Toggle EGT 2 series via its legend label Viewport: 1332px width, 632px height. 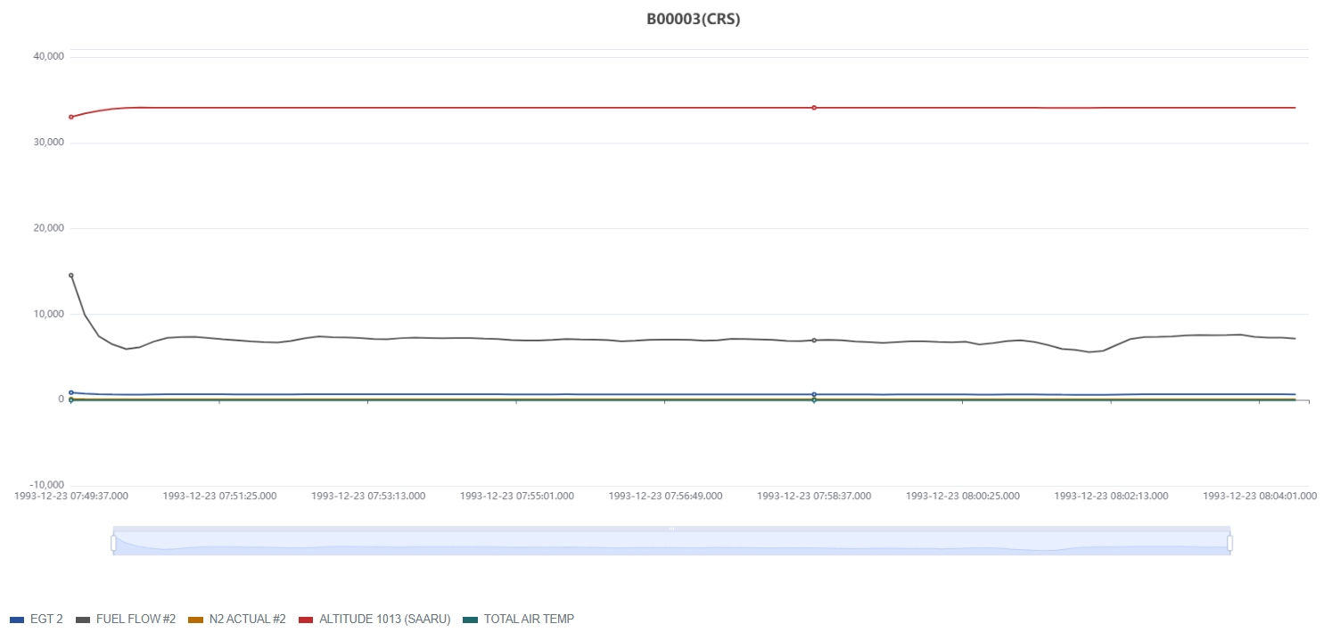click(46, 620)
